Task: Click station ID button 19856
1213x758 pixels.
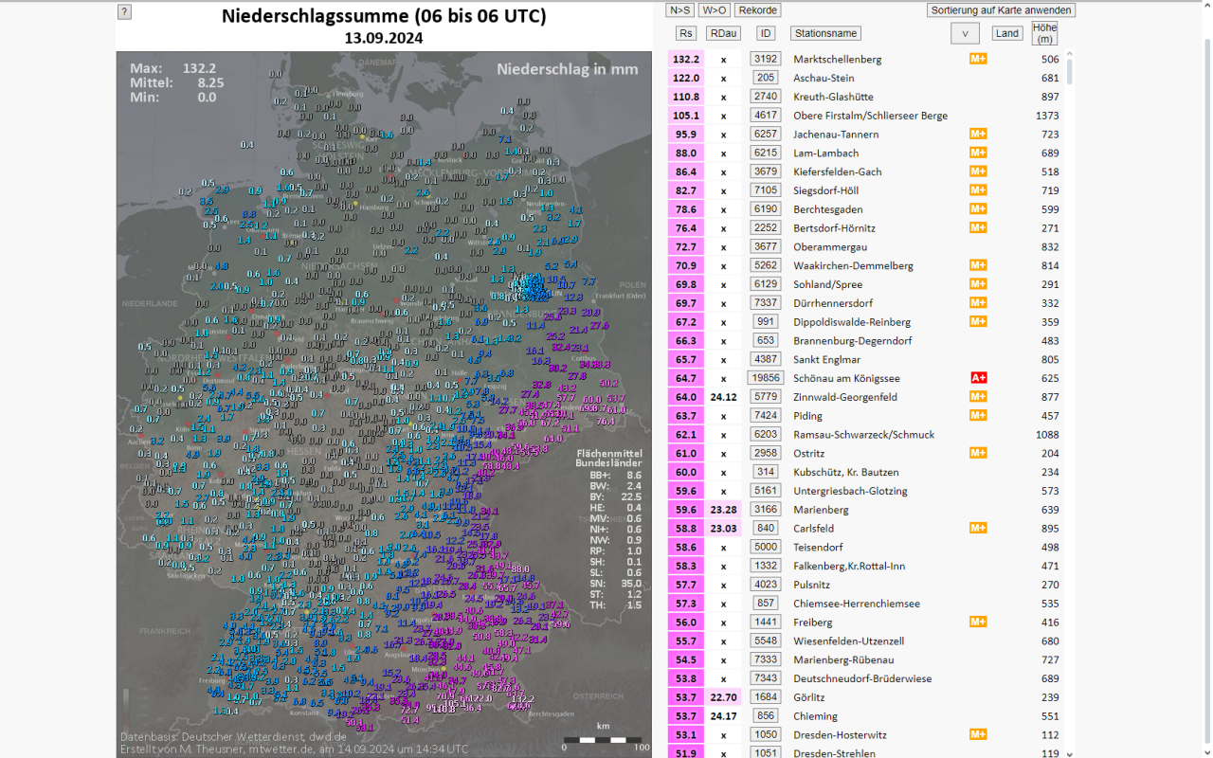Action: 765,378
